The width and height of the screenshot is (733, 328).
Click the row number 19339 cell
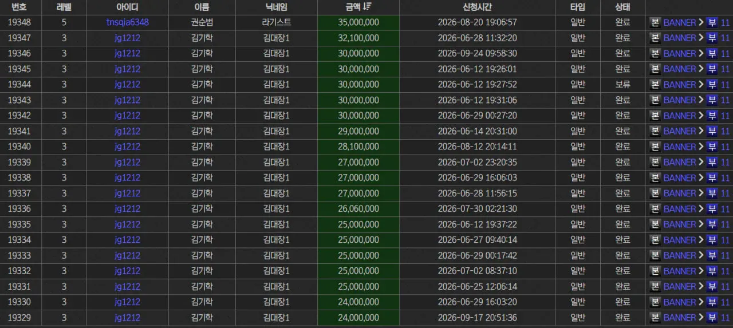point(19,162)
